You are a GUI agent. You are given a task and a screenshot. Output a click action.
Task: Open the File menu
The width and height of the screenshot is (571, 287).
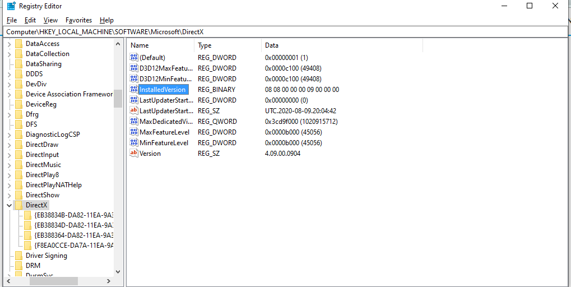(12, 20)
